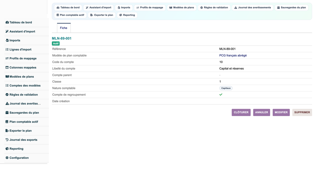Click the MLN-89-001 Référence value
Screen dimensions: 318x196
click(227, 49)
